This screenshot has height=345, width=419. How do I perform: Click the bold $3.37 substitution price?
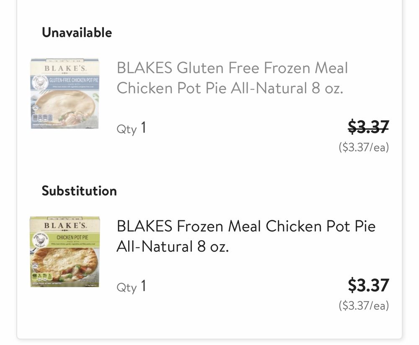pyautogui.click(x=368, y=285)
